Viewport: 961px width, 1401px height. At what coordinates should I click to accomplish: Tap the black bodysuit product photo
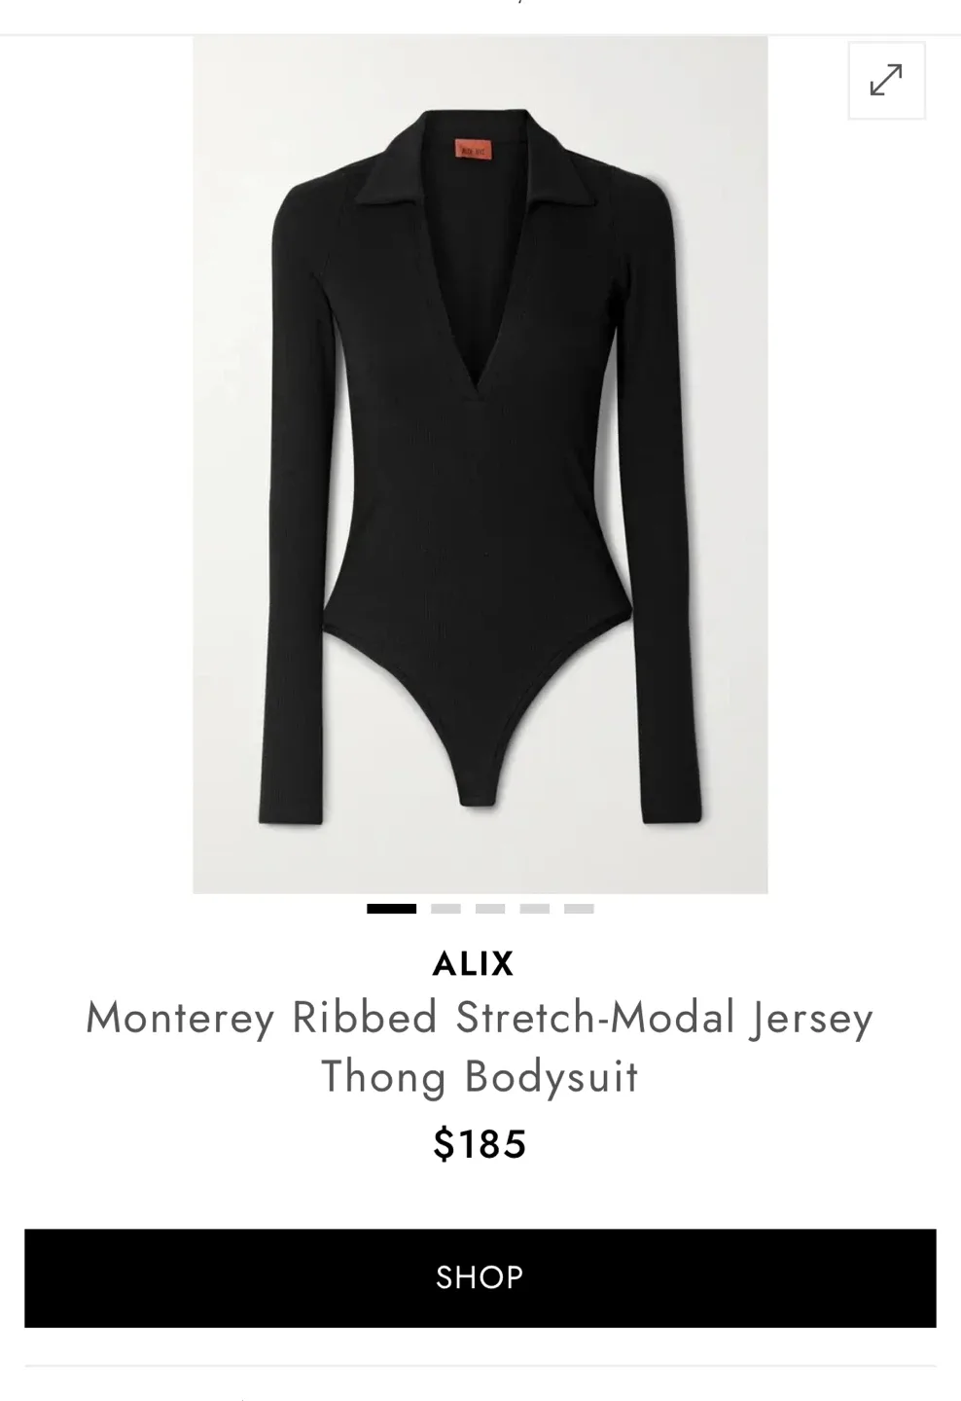[480, 465]
